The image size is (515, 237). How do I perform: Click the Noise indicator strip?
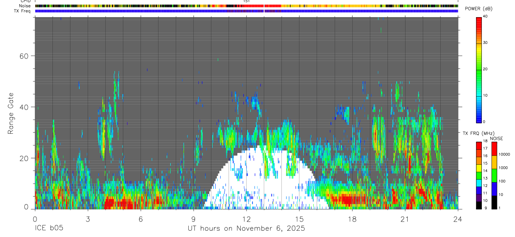click(x=246, y=6)
